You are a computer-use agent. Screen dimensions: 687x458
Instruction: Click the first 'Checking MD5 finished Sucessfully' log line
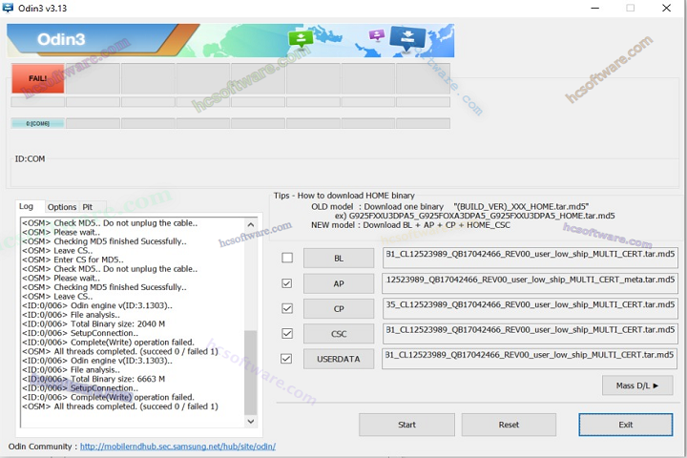coord(104,241)
